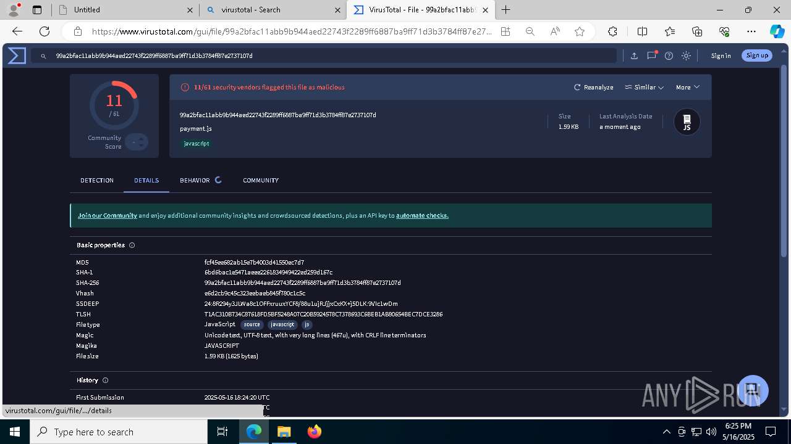Open File Explorer from the taskbar
Image resolution: width=791 pixels, height=444 pixels.
coord(284,432)
